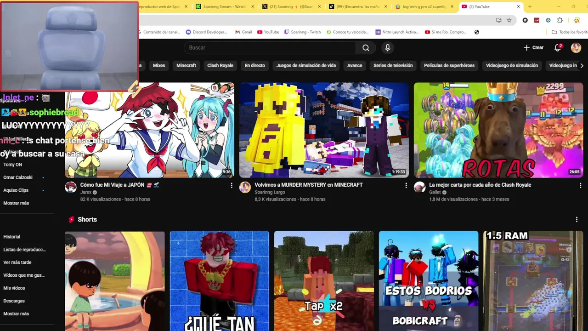Start voice search with microphone icon

[388, 48]
